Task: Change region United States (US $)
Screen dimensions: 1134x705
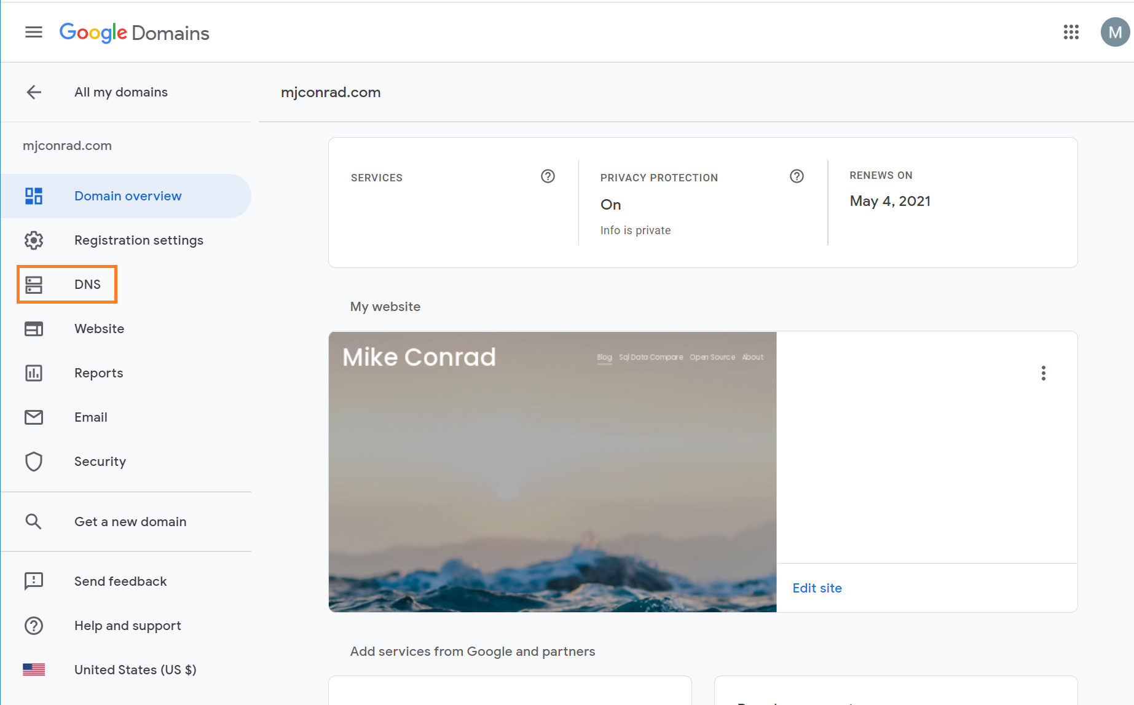Action: (x=135, y=670)
